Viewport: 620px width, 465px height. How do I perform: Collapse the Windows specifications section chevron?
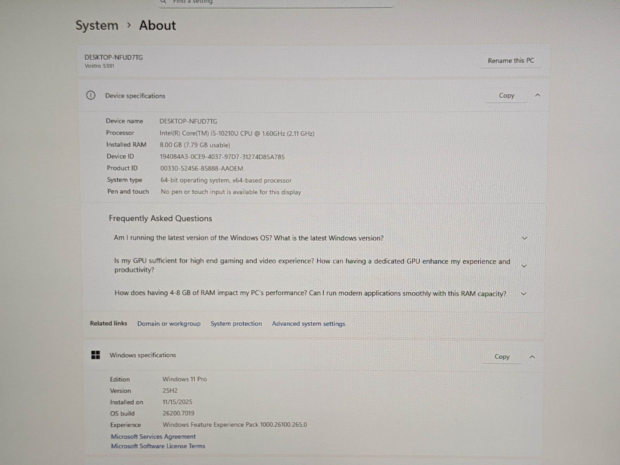coord(532,357)
